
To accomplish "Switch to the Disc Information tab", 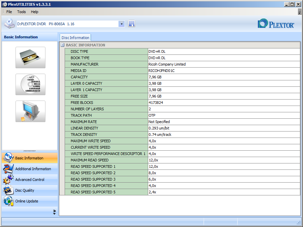I will coord(75,38).
